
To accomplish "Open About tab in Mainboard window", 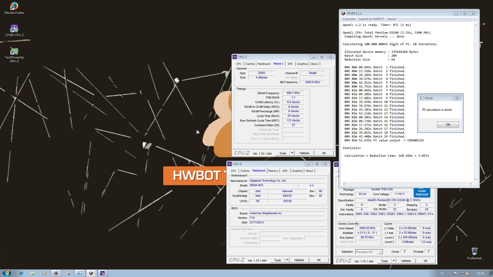I will point(309,171).
